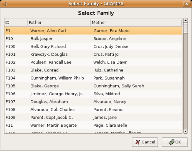Sort by the ID column header
The width and height of the screenshot is (192, 151).
click(x=16, y=23)
